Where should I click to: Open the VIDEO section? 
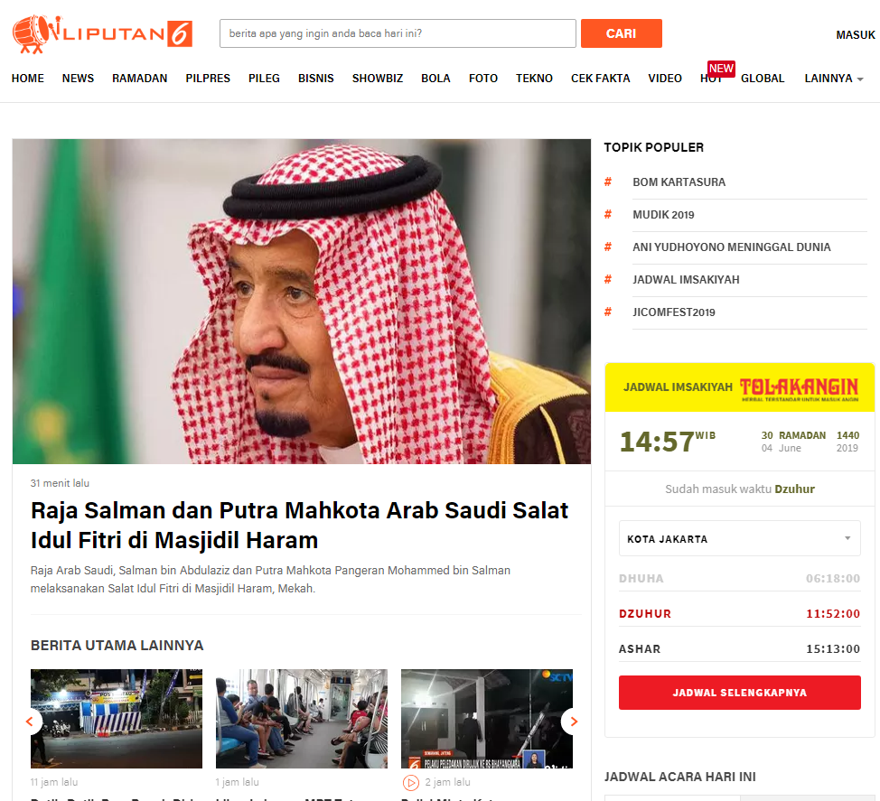click(665, 79)
